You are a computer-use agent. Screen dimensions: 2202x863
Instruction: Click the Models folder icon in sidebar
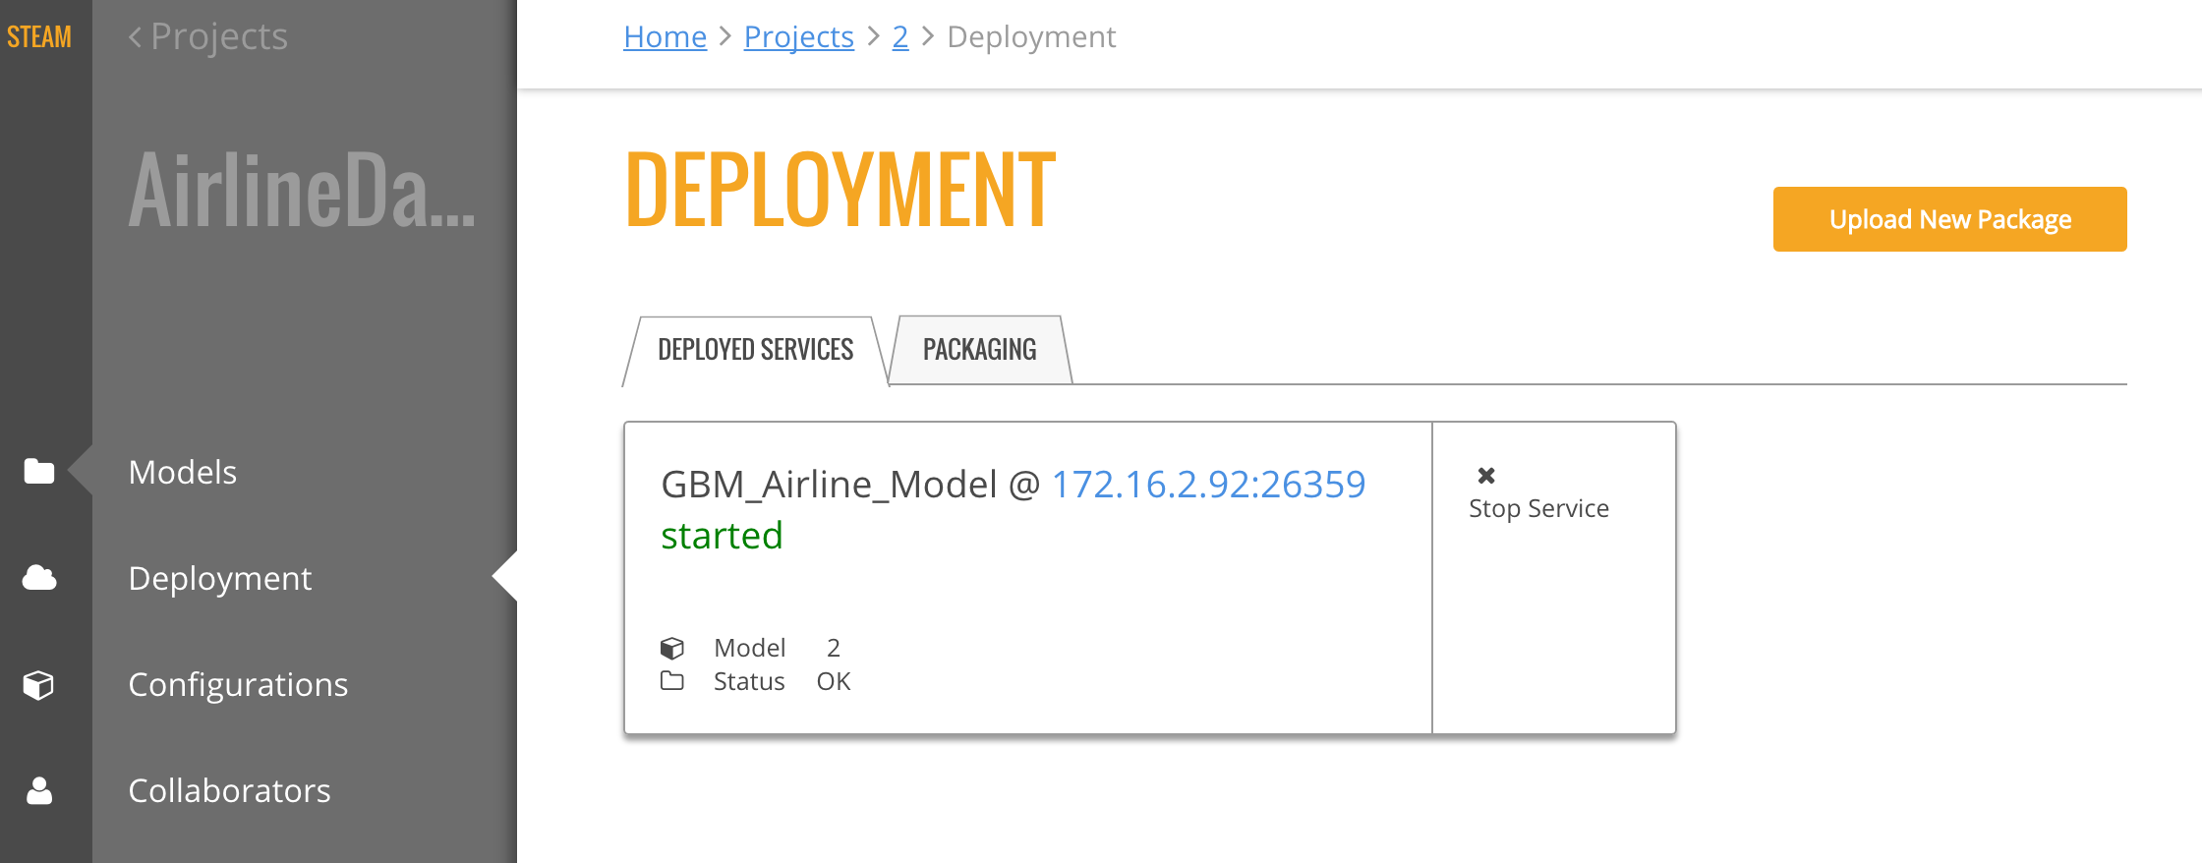[x=39, y=472]
